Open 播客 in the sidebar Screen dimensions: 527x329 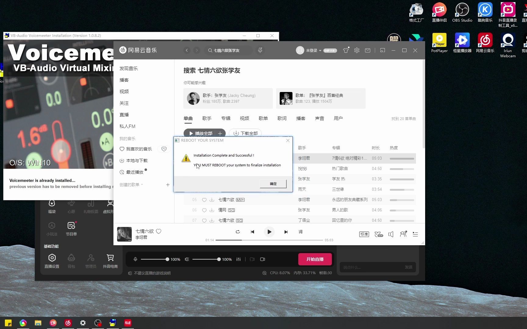point(124,80)
